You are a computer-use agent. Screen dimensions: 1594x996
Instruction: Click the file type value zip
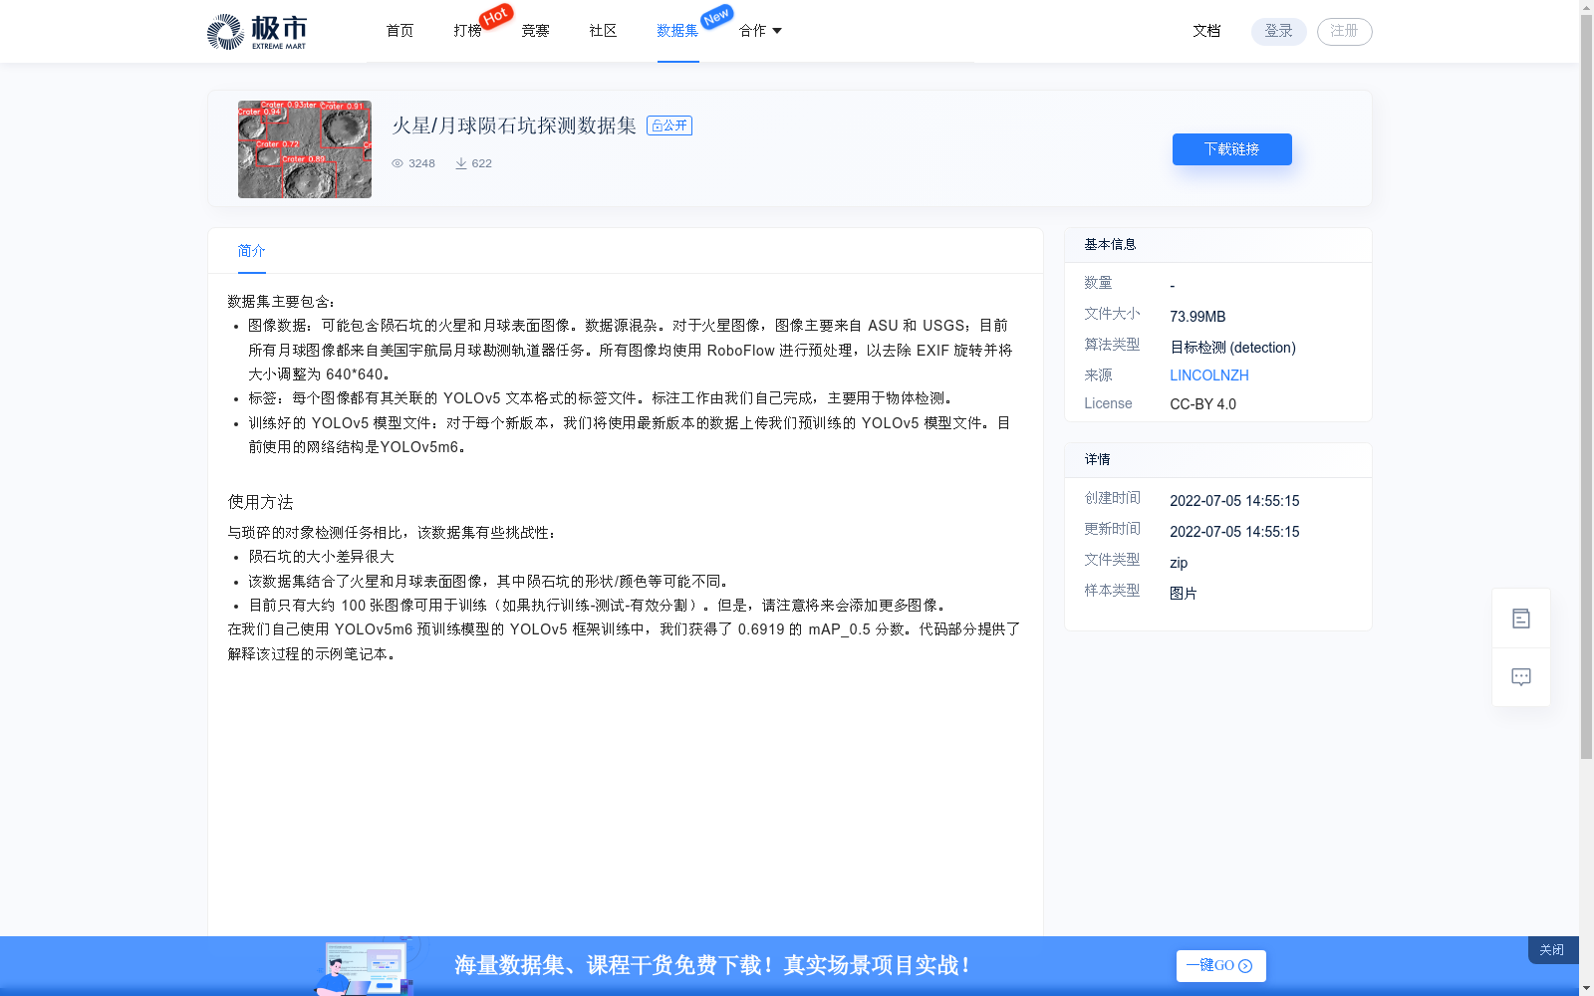tap(1179, 563)
